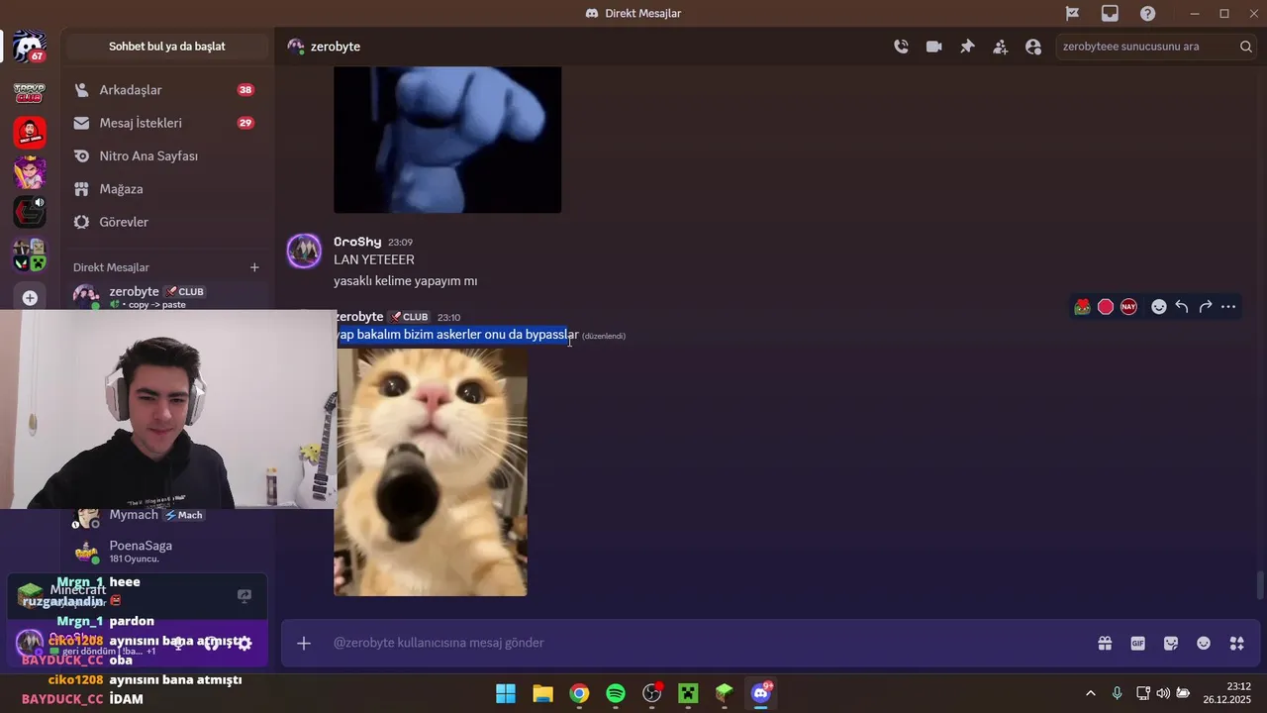The image size is (1267, 713).
Task: Open the sticker picker
Action: coord(1171,643)
